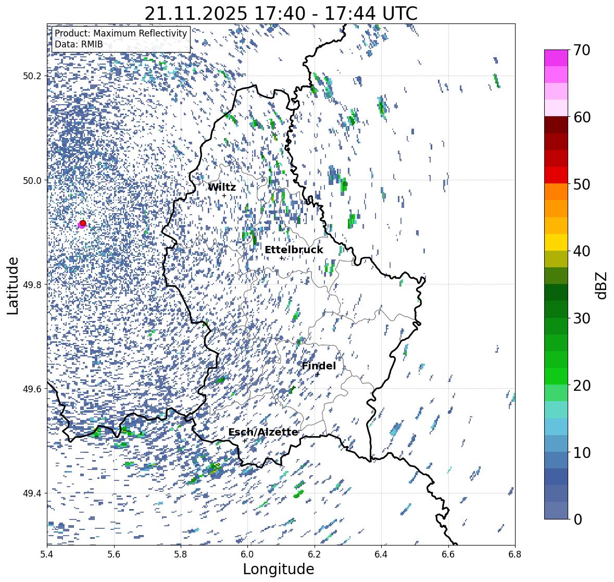
Task: Pick the bright red colorbar swatch above 50
Action: pos(556,175)
